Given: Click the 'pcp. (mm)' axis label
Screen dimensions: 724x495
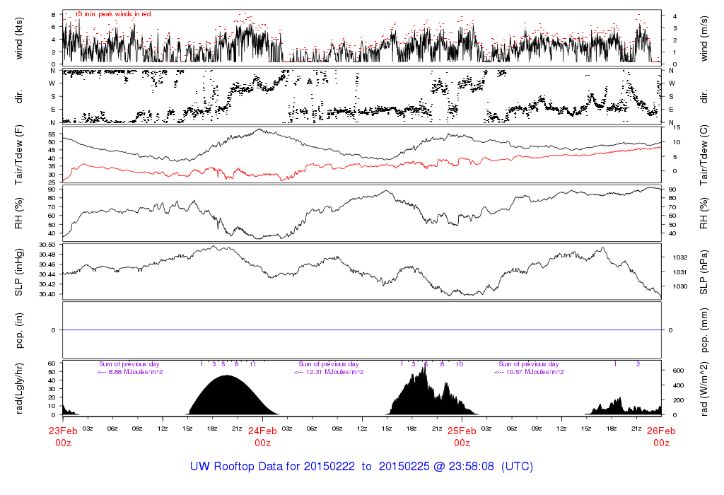Looking at the screenshot, I should coord(706,330).
